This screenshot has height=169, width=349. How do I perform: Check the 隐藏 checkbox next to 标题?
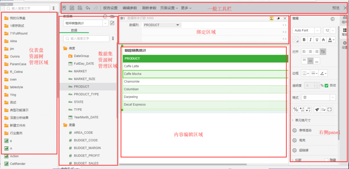tap(326, 160)
